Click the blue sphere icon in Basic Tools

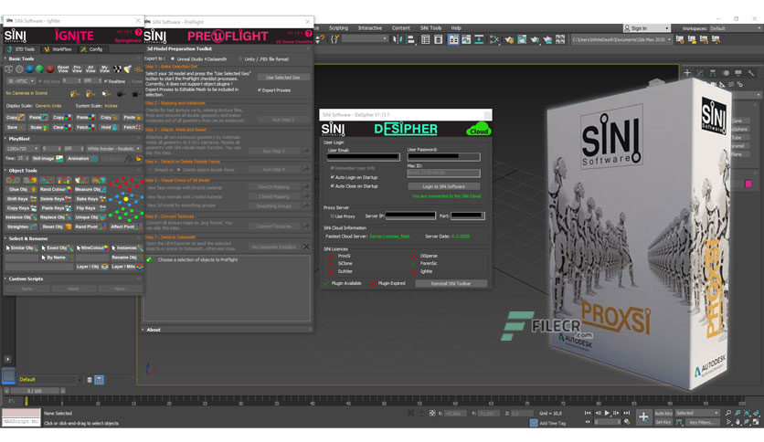point(30,69)
